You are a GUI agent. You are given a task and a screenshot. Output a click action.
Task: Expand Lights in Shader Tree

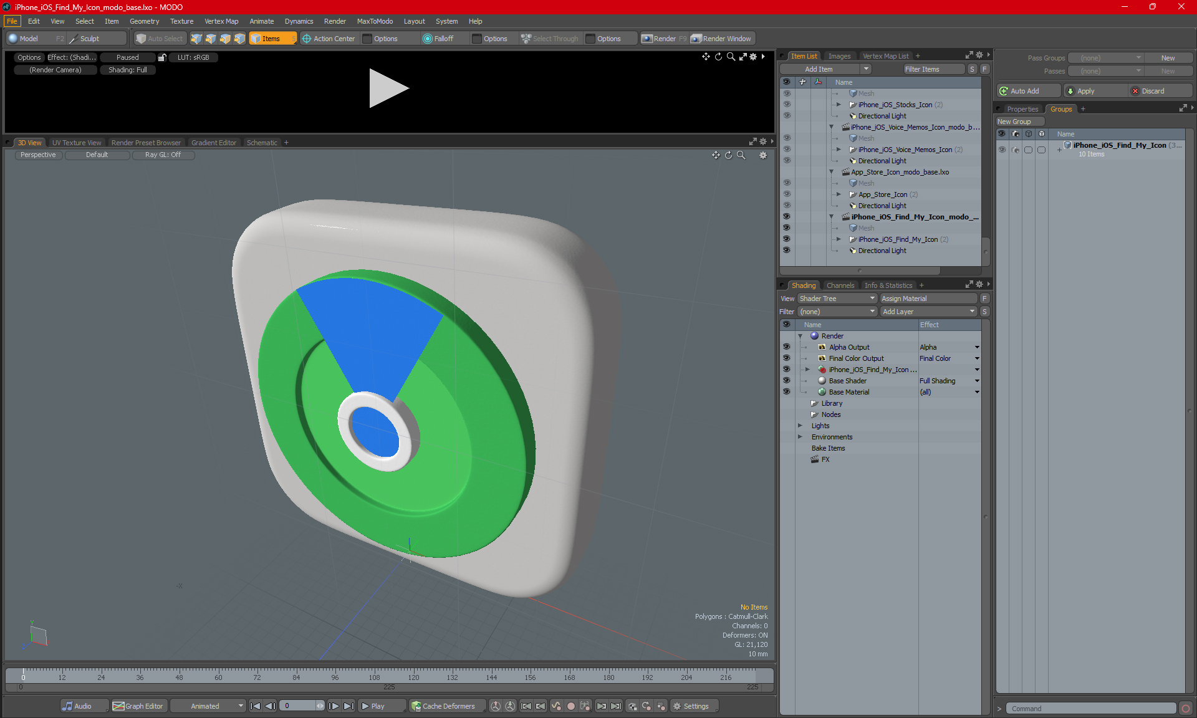[x=800, y=426]
